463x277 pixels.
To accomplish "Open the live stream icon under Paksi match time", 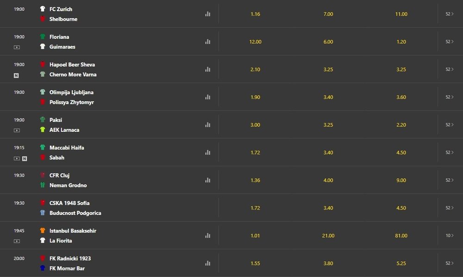I will click(x=17, y=130).
